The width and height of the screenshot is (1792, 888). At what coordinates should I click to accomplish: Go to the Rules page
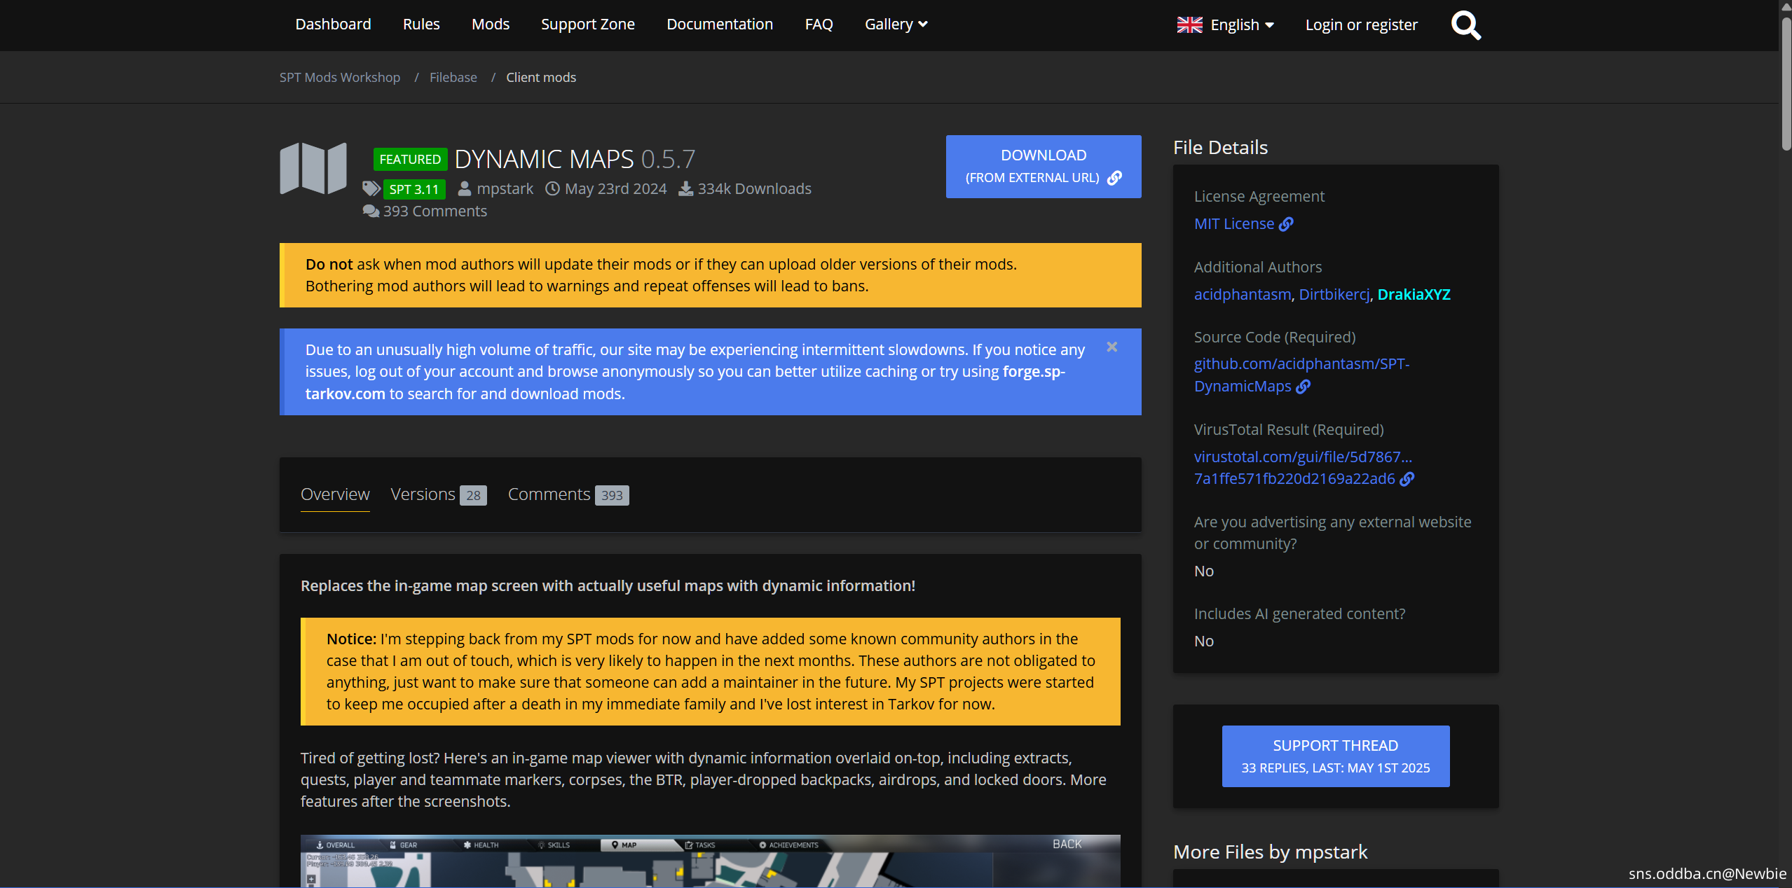pos(421,25)
